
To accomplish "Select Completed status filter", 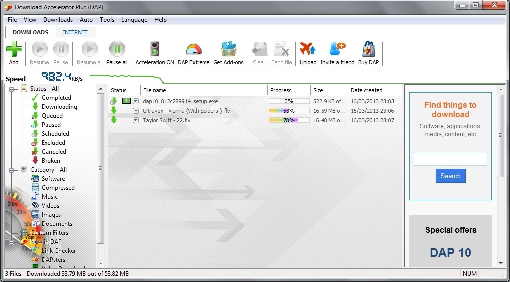I will pos(56,98).
